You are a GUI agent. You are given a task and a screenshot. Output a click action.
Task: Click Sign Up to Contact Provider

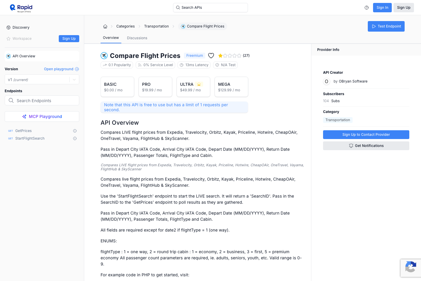[366, 134]
